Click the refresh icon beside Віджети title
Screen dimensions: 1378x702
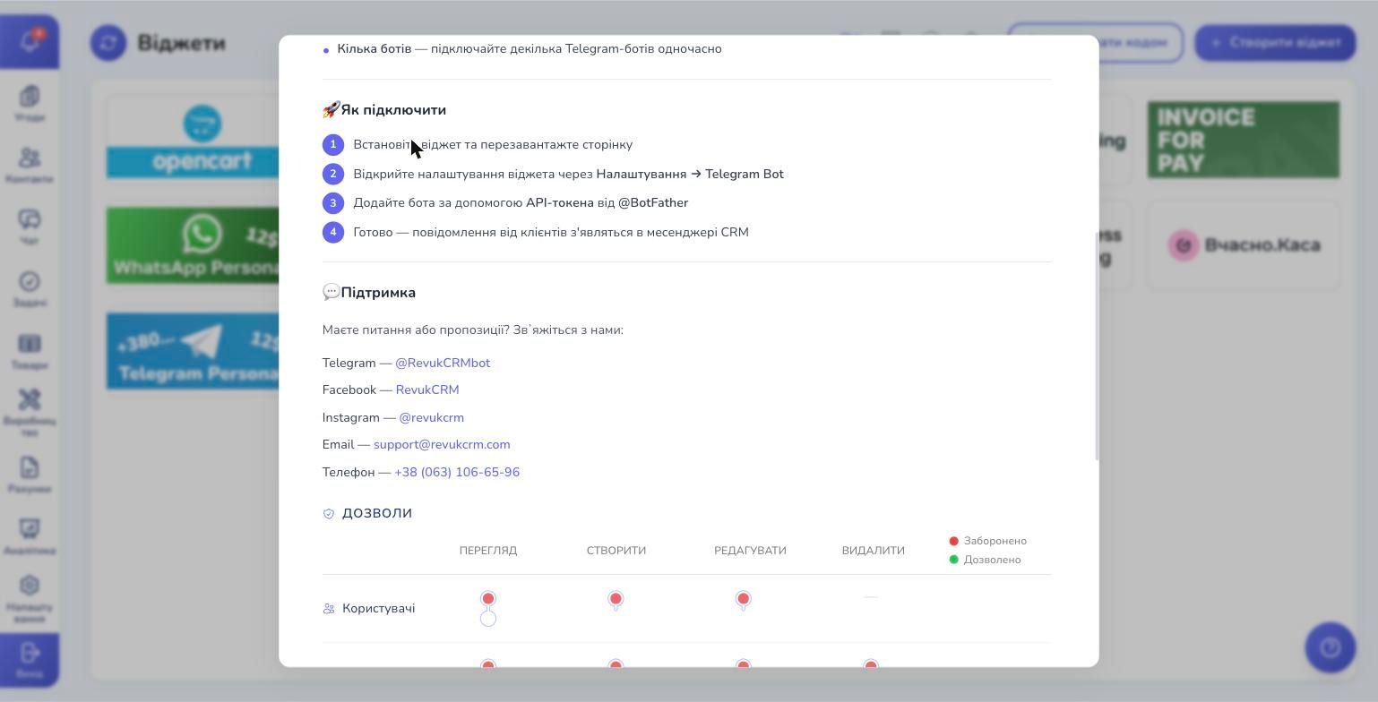tap(108, 43)
